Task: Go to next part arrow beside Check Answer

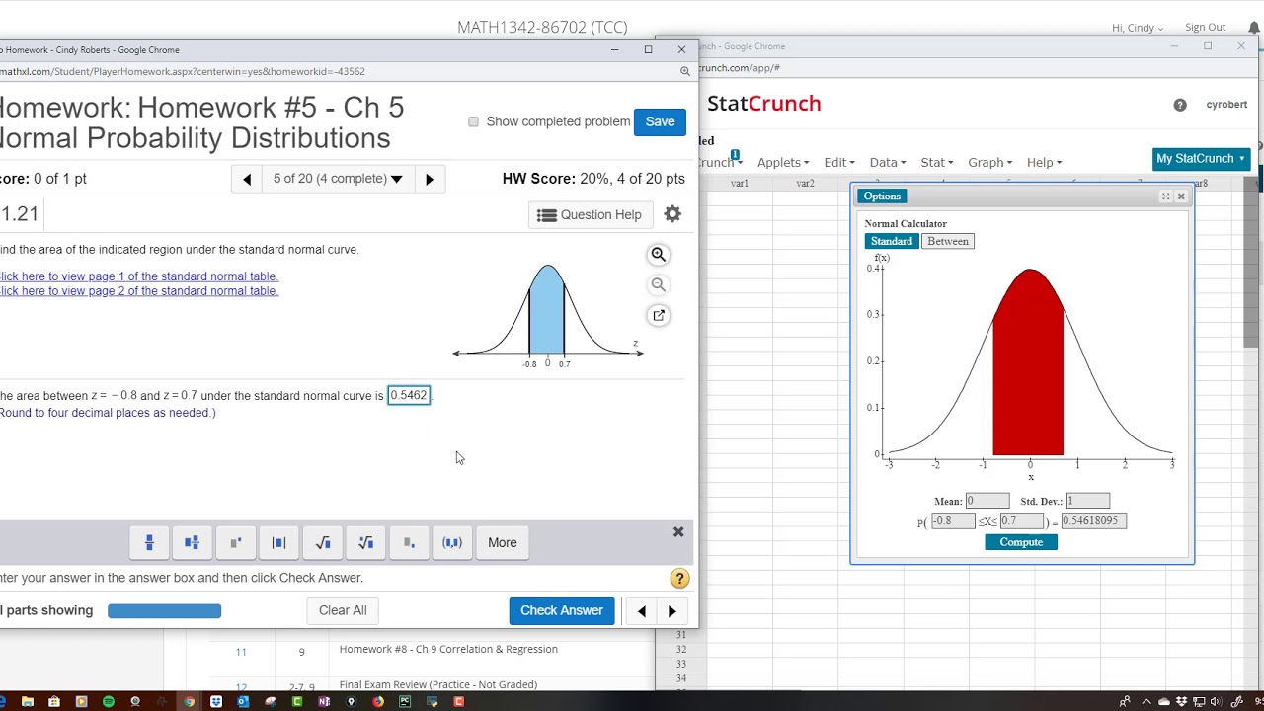Action: click(672, 611)
